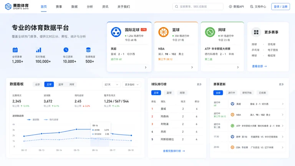Open 数据 nav menu item
This screenshot has width=295, height=166.
click(x=74, y=7)
